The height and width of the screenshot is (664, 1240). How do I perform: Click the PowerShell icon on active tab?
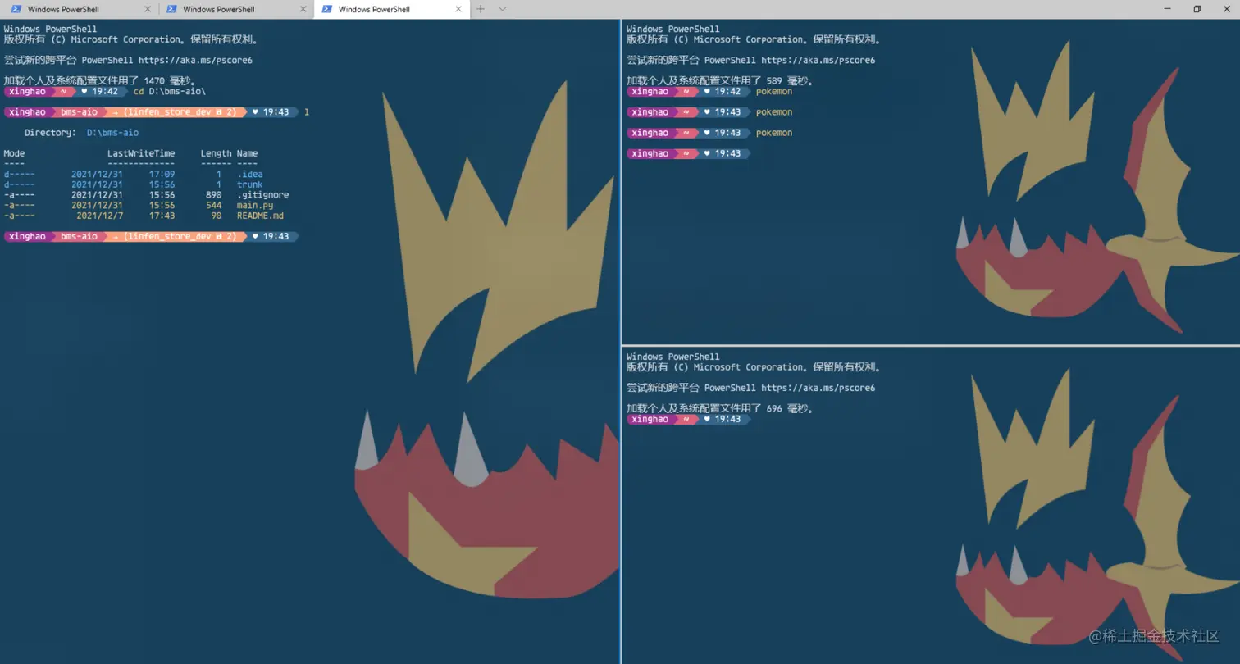[x=327, y=9]
